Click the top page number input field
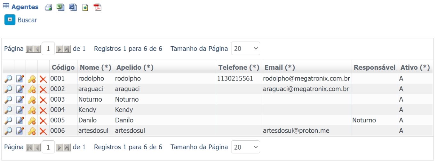 (48, 49)
